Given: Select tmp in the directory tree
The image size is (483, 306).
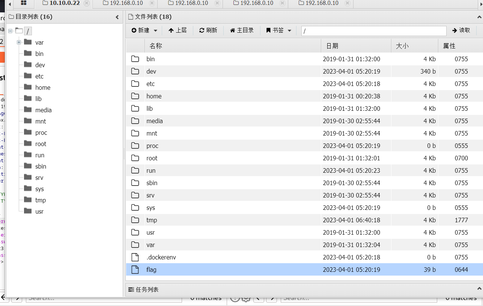Looking at the screenshot, I should 41,200.
